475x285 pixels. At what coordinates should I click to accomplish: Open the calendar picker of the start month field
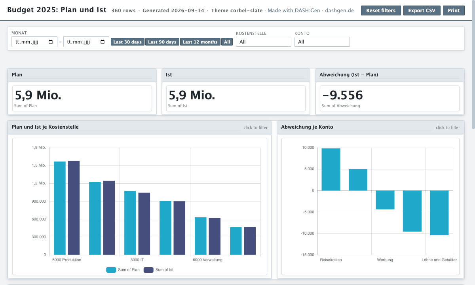[x=51, y=42]
